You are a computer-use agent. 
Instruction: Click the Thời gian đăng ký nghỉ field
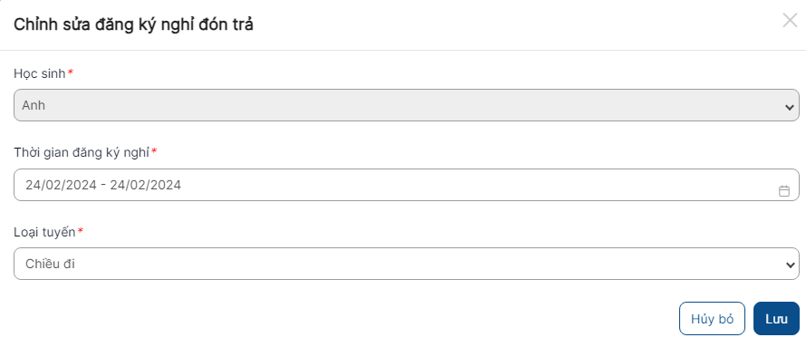click(x=406, y=185)
